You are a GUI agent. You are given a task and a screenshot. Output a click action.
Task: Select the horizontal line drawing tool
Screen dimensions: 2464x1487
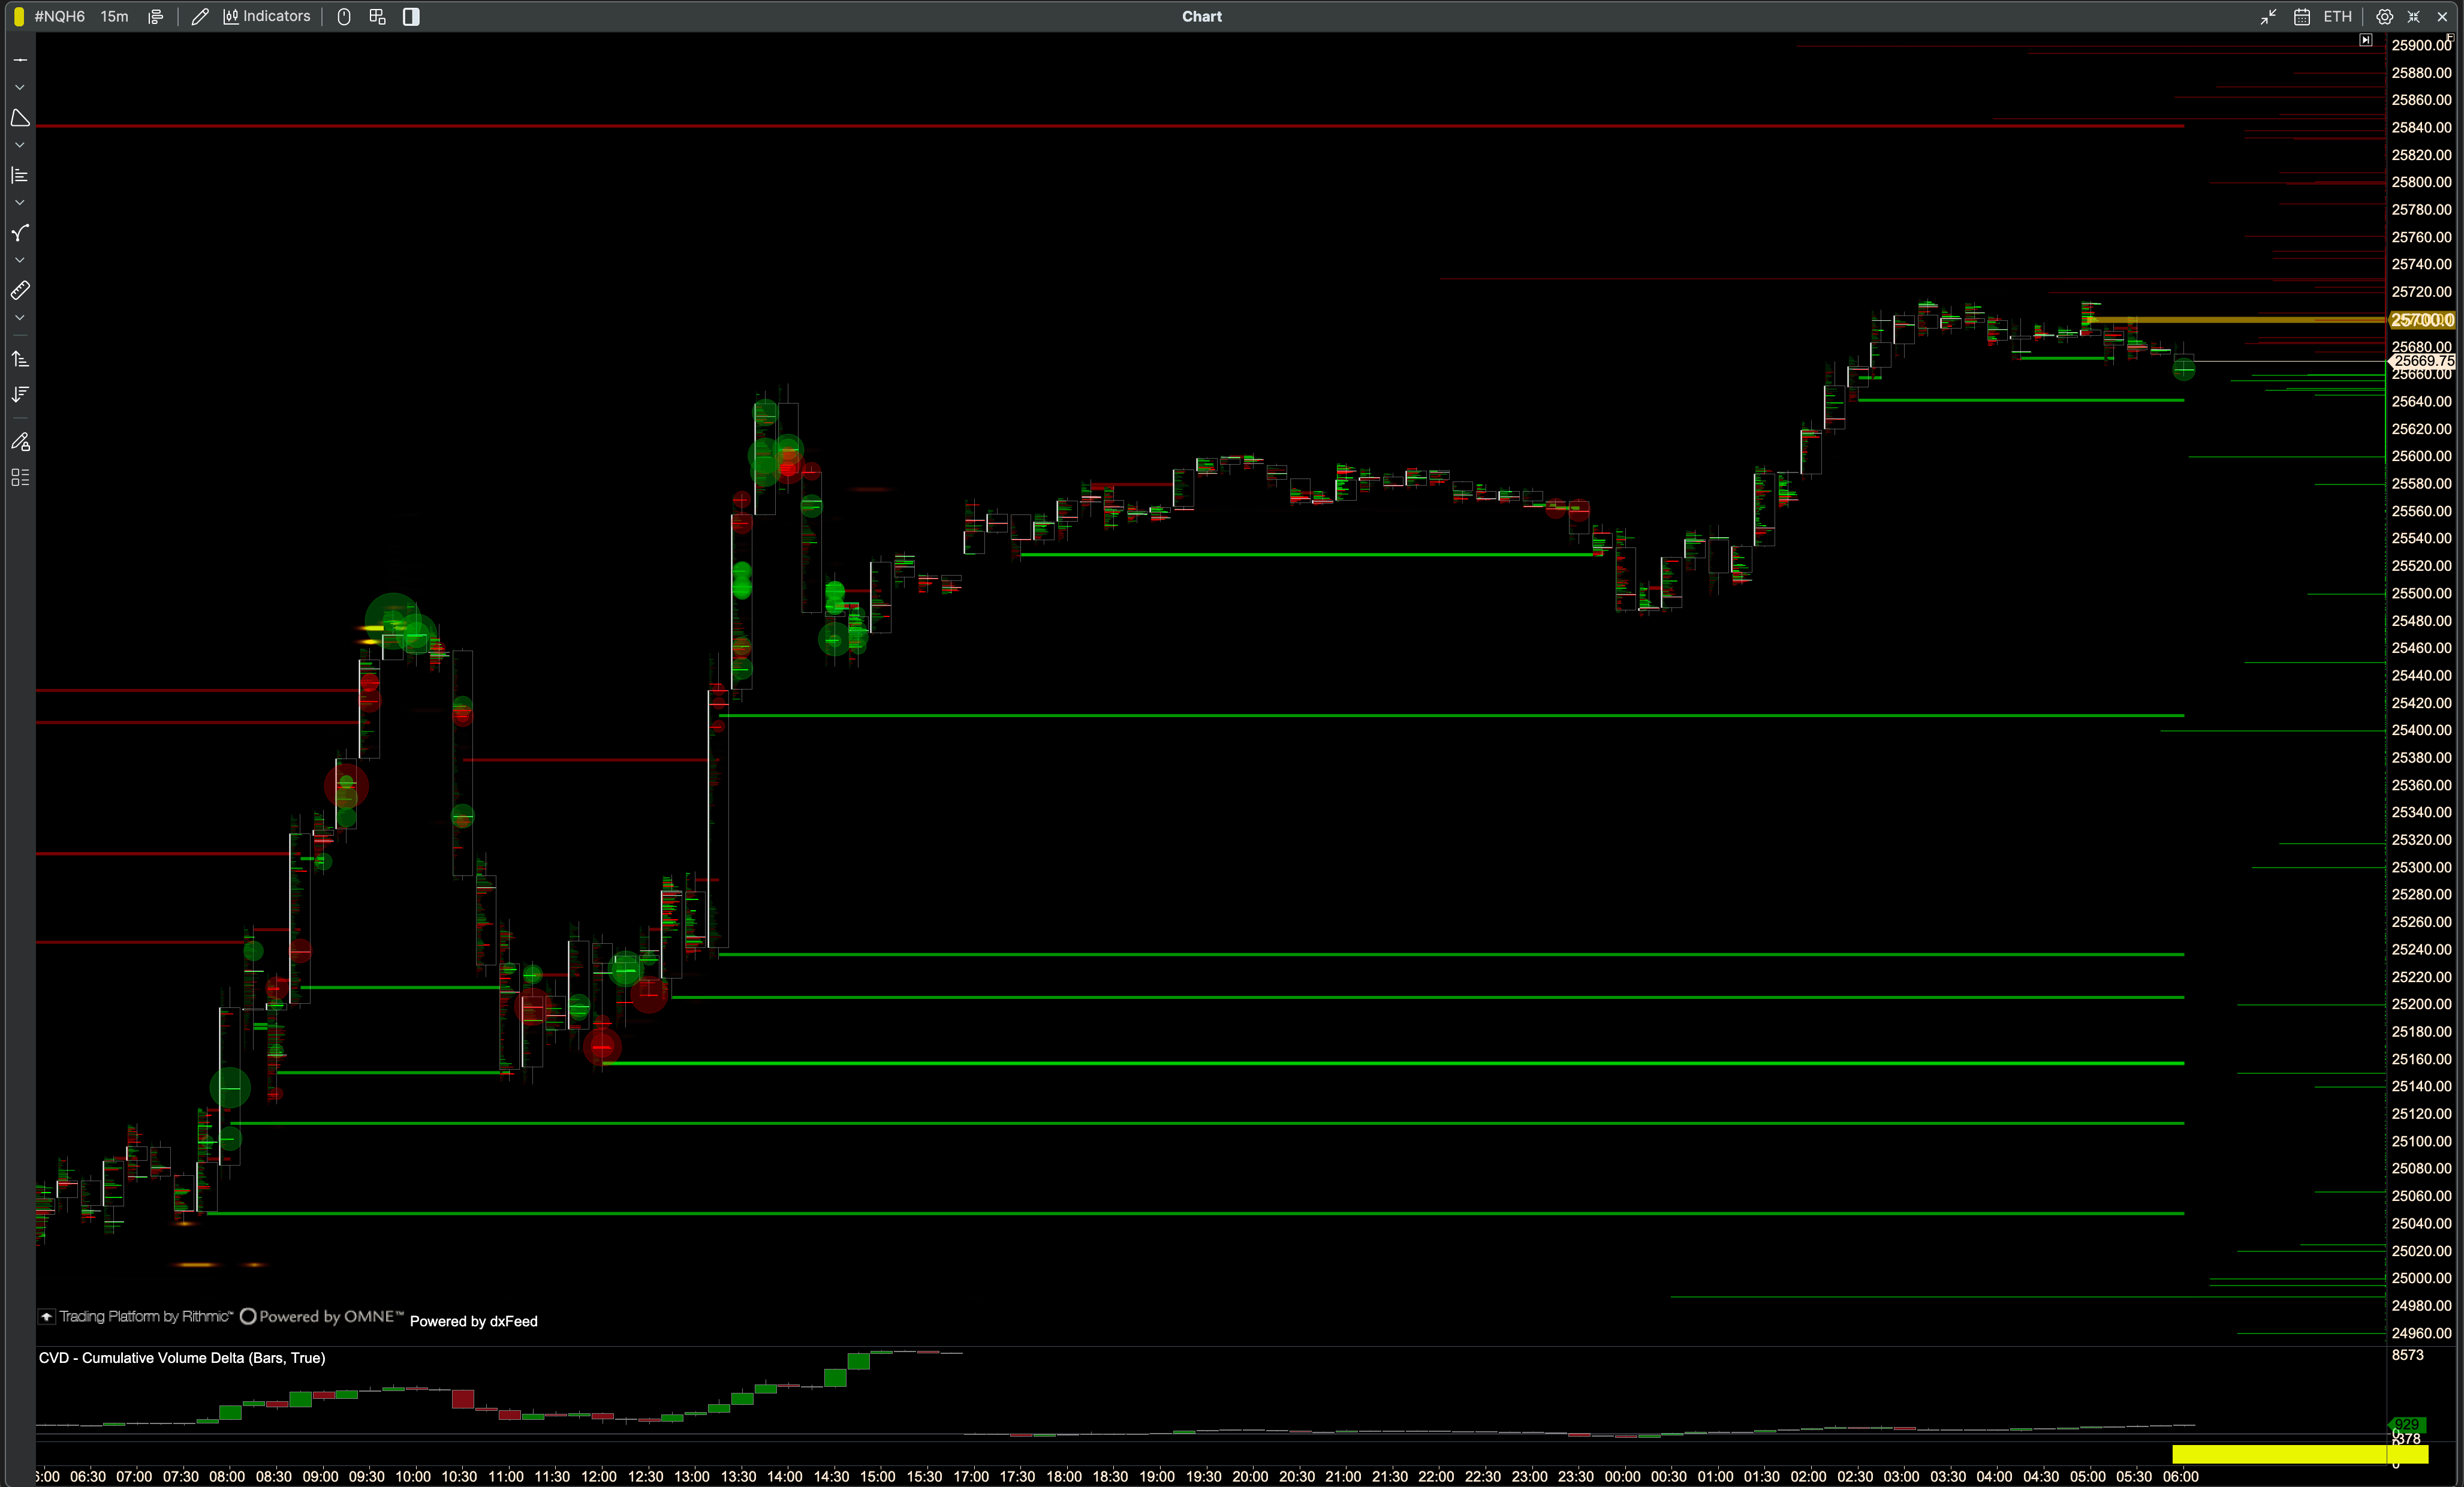(20, 60)
